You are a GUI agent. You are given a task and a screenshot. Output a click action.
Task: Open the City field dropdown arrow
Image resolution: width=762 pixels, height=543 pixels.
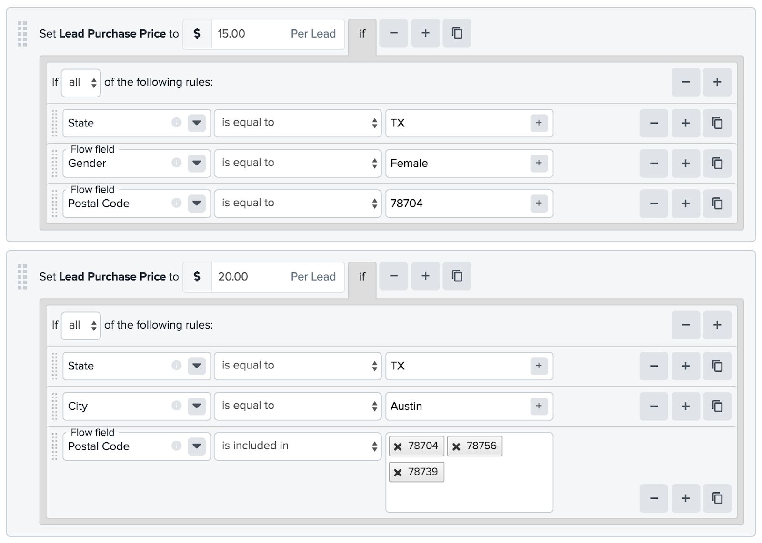pyautogui.click(x=196, y=406)
